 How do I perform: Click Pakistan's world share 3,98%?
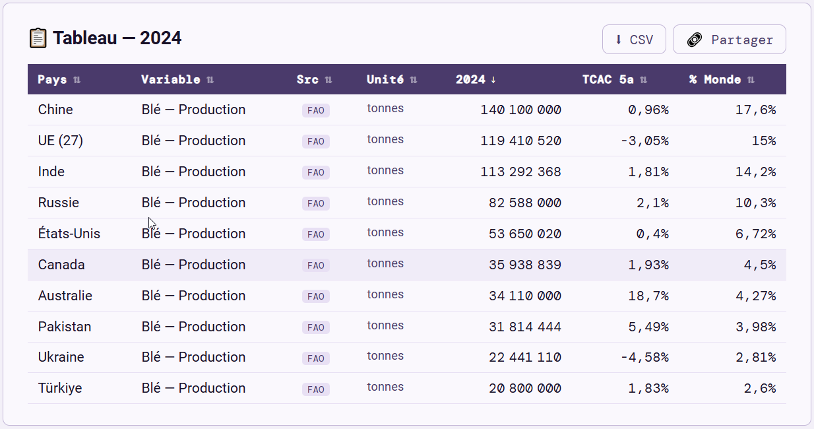(755, 327)
